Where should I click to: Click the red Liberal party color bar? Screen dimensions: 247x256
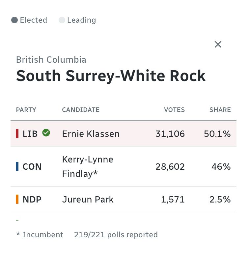(17, 134)
